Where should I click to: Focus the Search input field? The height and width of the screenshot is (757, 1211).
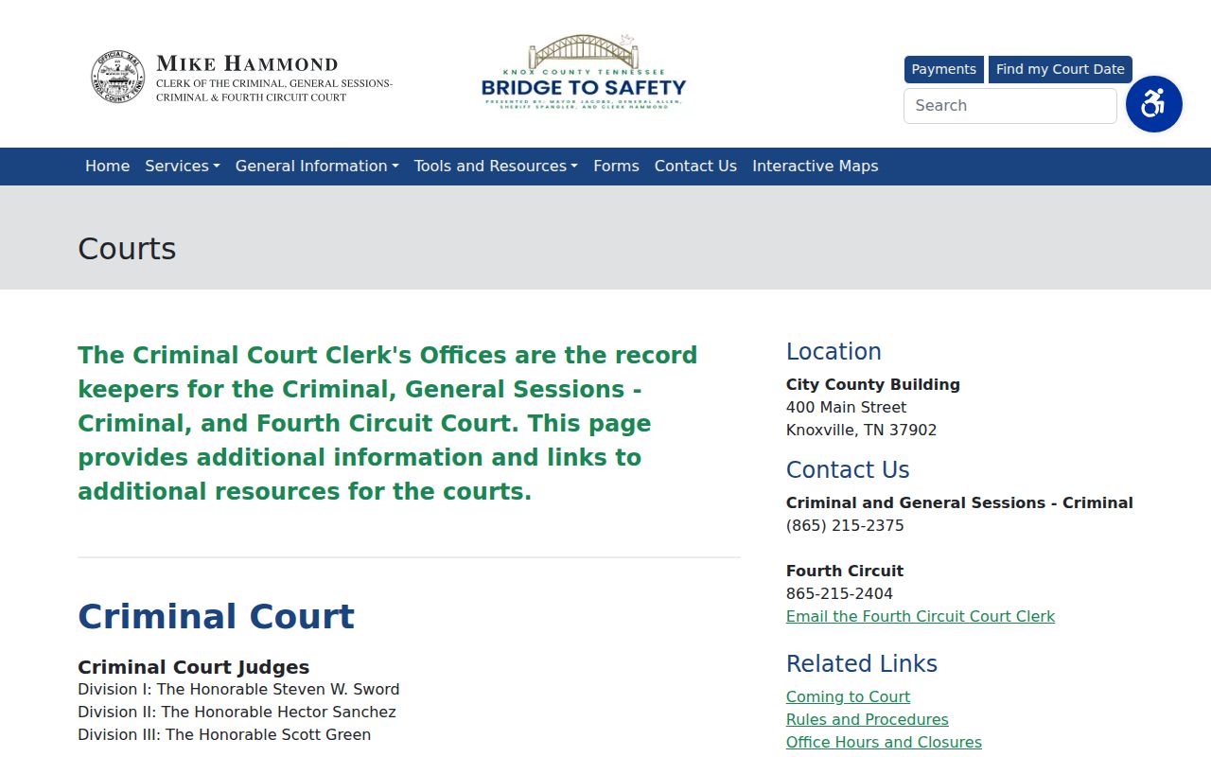[1010, 106]
